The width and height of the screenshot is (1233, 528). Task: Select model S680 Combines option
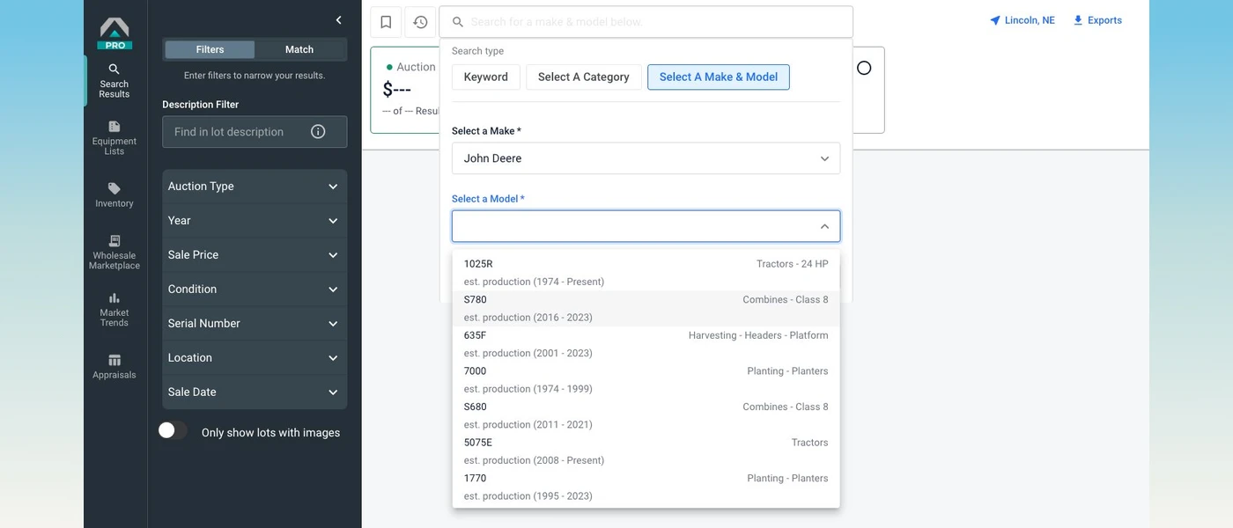(646, 415)
